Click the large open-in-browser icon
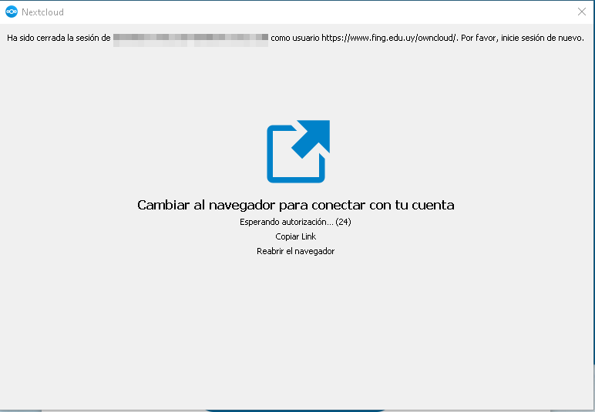595x412 pixels. (x=297, y=152)
